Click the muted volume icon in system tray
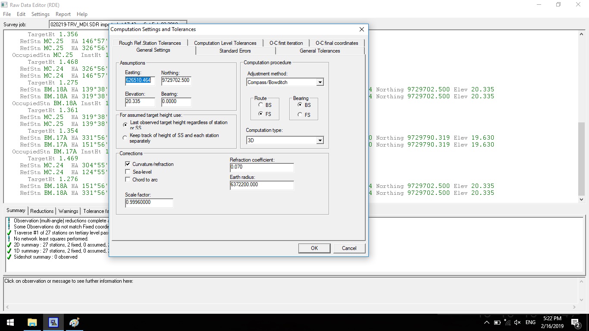Screen dimensions: 589x331 (x=517, y=322)
